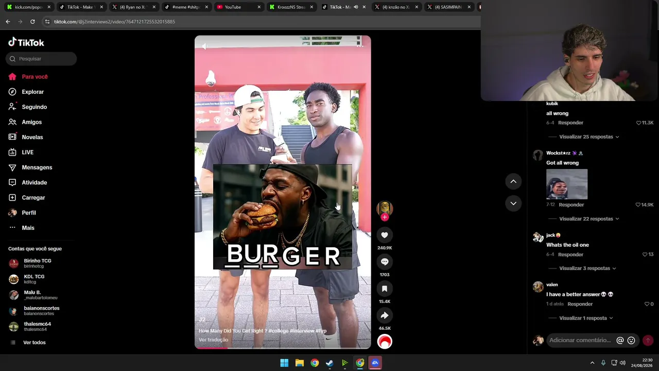Go back in the browser
The height and width of the screenshot is (371, 659).
[8, 22]
